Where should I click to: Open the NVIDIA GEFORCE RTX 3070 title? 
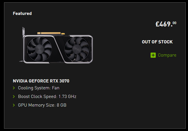41,81
